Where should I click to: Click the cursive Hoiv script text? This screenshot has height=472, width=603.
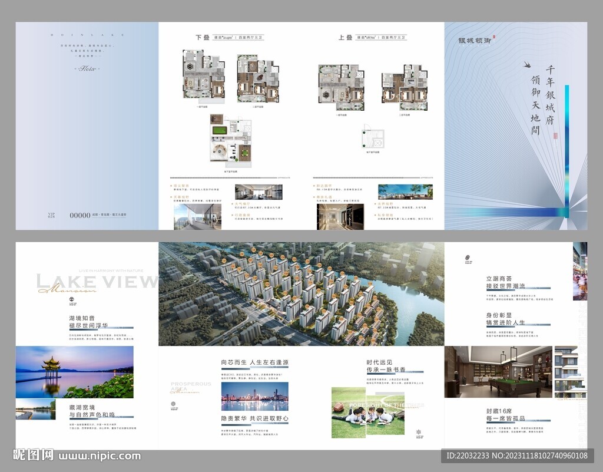87,69
